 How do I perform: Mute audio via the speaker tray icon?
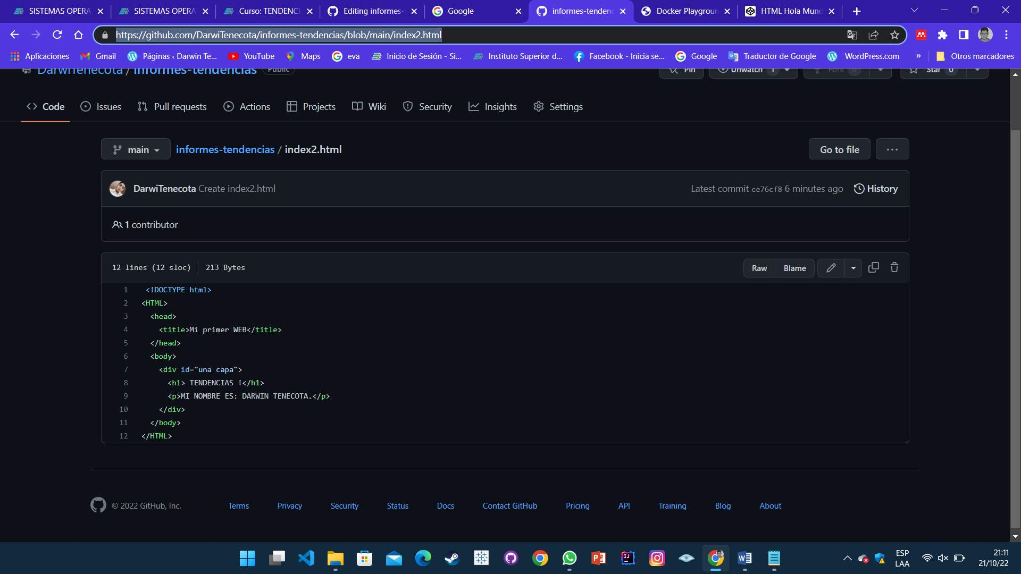point(943,559)
